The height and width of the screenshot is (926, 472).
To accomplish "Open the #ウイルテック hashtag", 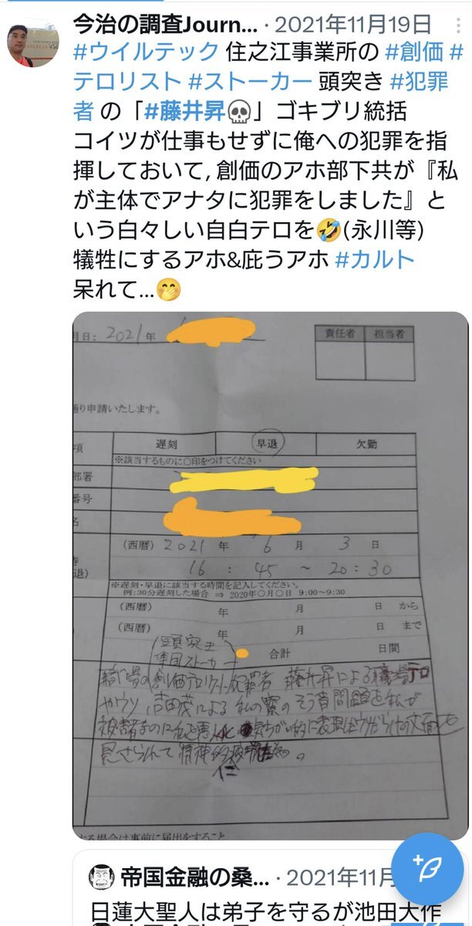I will (x=147, y=52).
